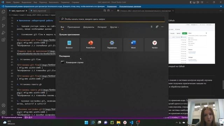Select the Приложения search filter tab
This screenshot has width=224, height=126.
point(73,27)
